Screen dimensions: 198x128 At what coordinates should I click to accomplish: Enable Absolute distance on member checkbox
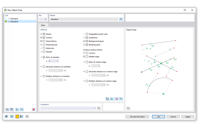click(x=44, y=67)
